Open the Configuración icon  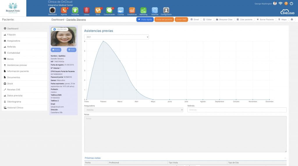pos(166,10)
